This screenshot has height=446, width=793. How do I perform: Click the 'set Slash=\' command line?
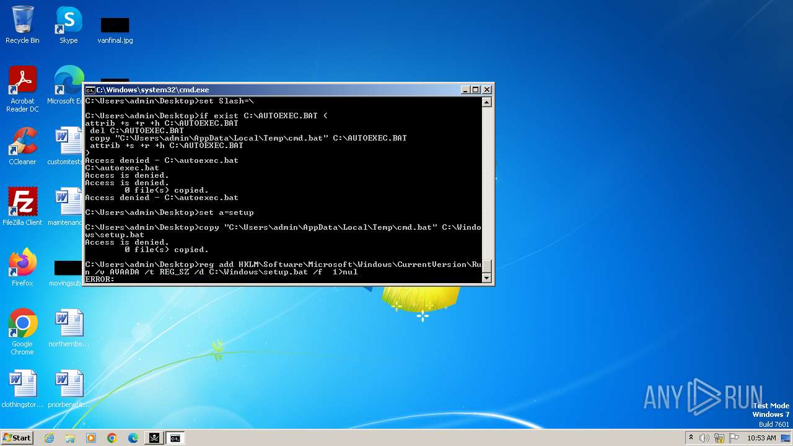pyautogui.click(x=169, y=101)
